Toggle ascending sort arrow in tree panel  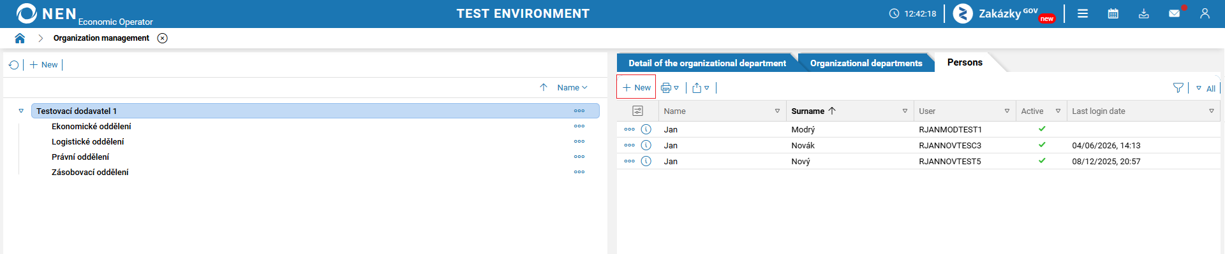544,88
